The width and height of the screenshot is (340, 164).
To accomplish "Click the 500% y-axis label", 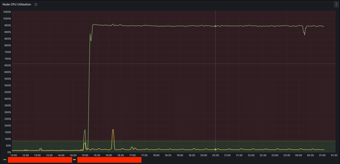I will (x=8, y=85).
